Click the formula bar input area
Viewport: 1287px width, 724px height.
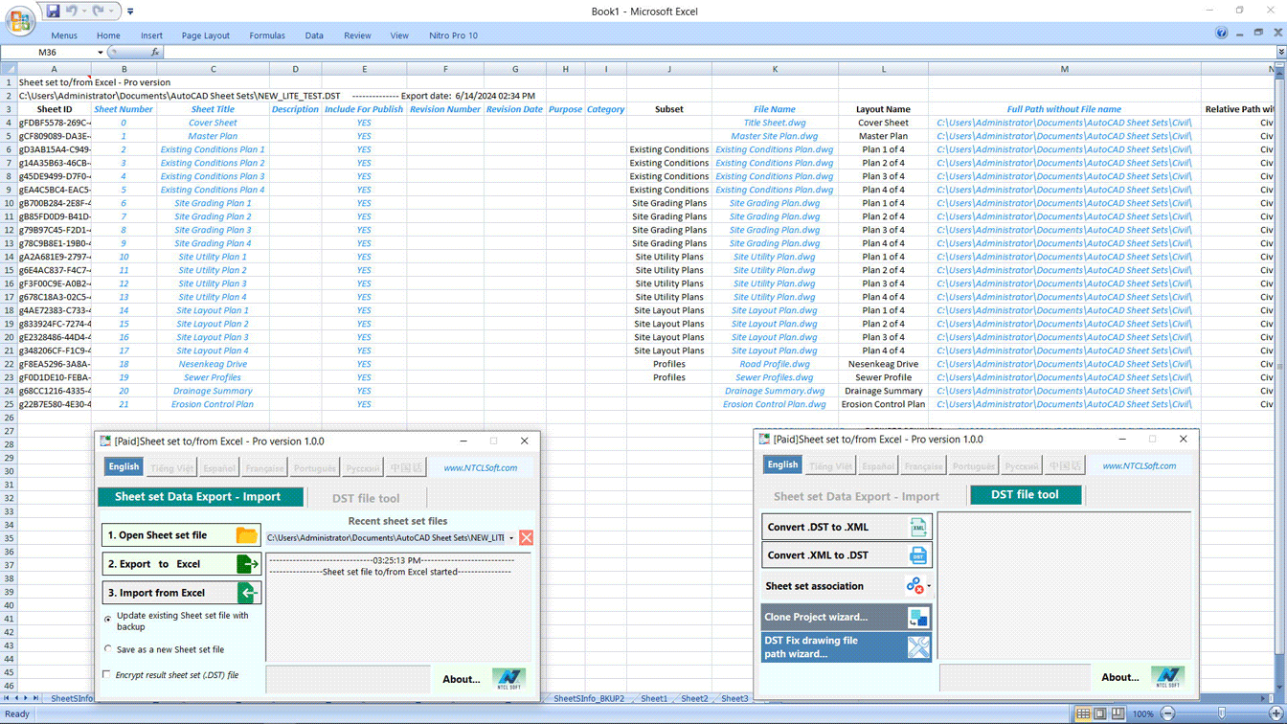[x=718, y=53]
